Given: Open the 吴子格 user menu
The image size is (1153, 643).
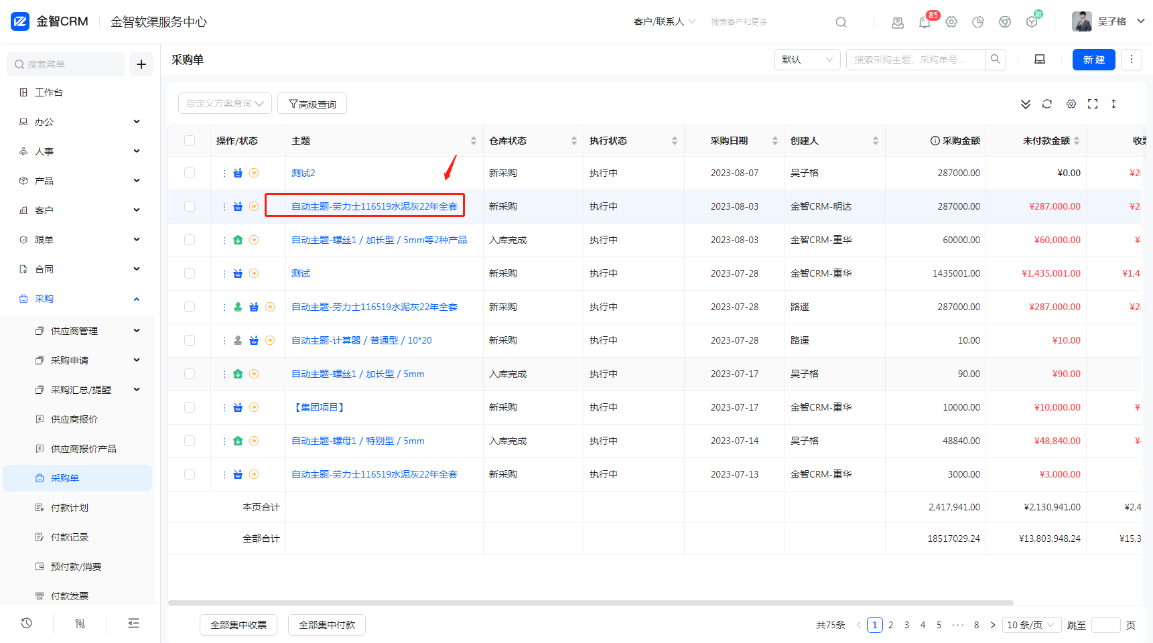Looking at the screenshot, I should (1109, 22).
